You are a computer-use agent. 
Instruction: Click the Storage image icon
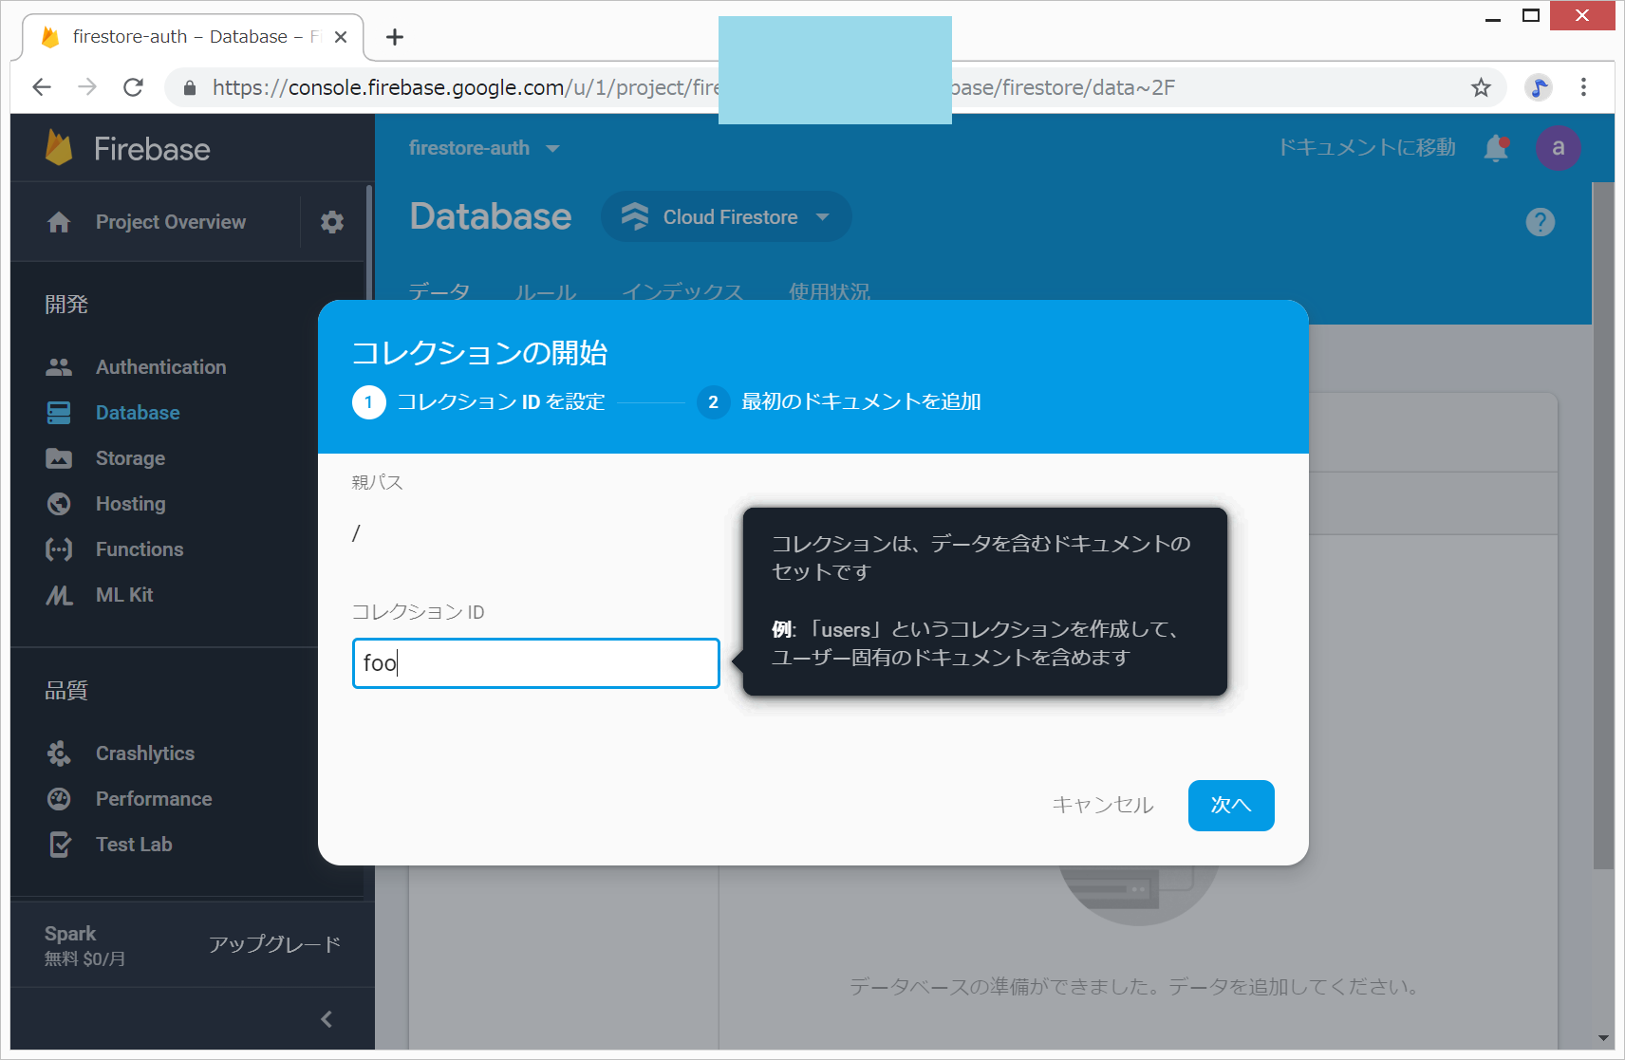pyautogui.click(x=59, y=458)
